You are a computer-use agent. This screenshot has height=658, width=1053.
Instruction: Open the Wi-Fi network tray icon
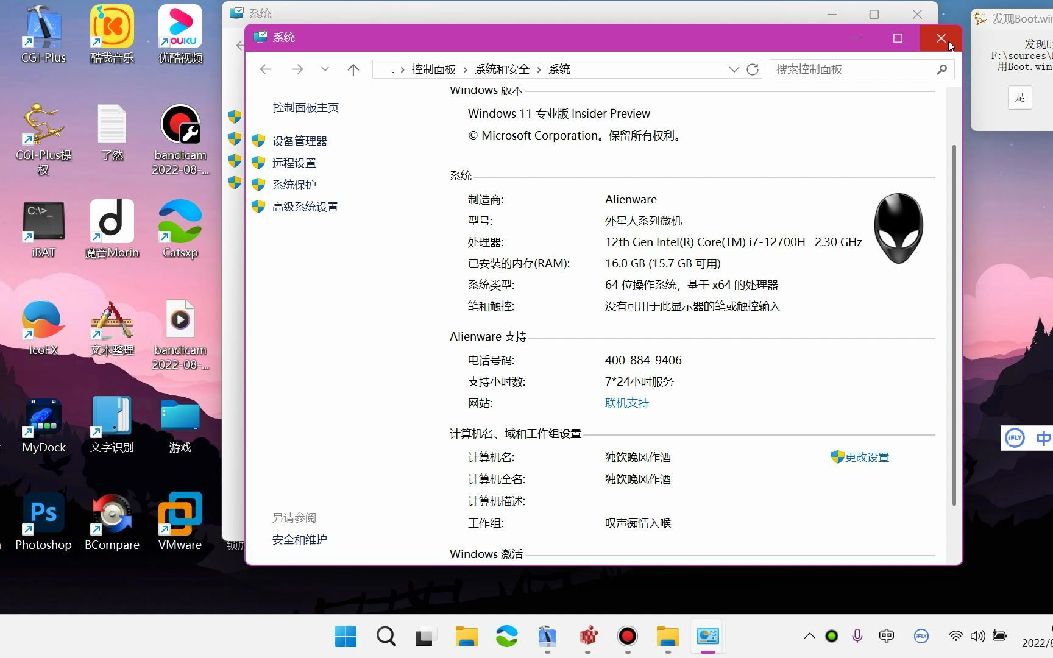click(x=955, y=636)
